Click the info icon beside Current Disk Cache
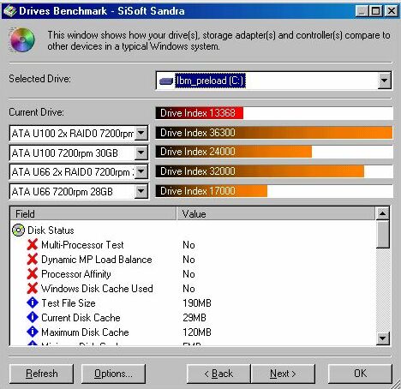The width and height of the screenshot is (401, 389). 33,317
